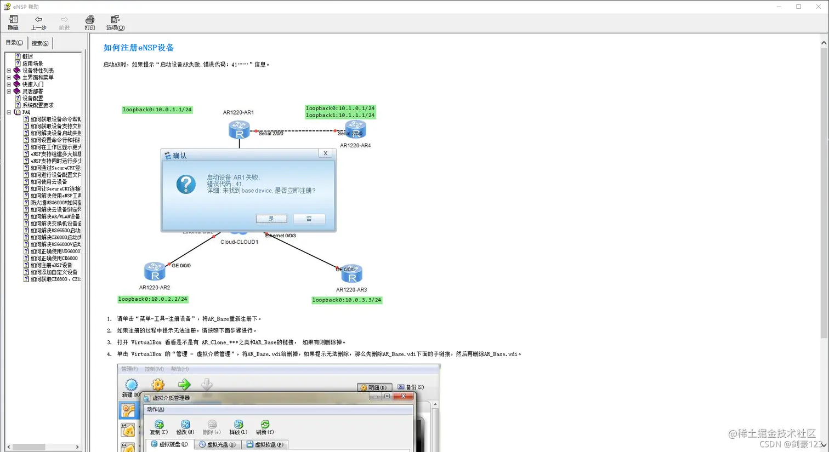Expand the 灵活部署 tree node
This screenshot has width=829, height=452.
coord(9,91)
